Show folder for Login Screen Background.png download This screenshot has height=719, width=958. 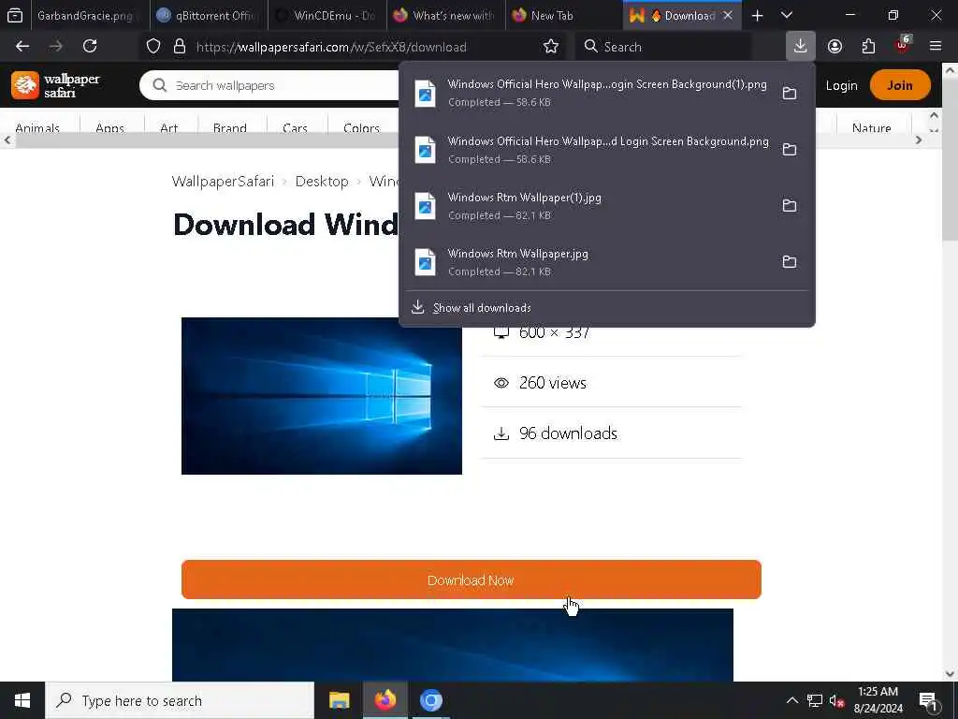click(x=790, y=149)
